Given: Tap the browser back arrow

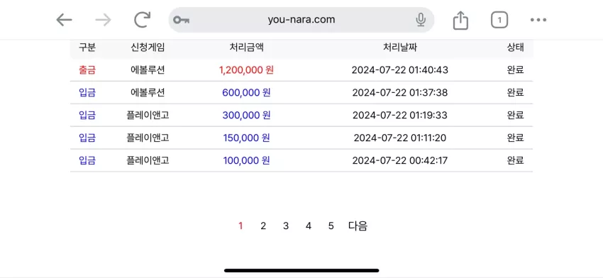Looking at the screenshot, I should [x=64, y=20].
